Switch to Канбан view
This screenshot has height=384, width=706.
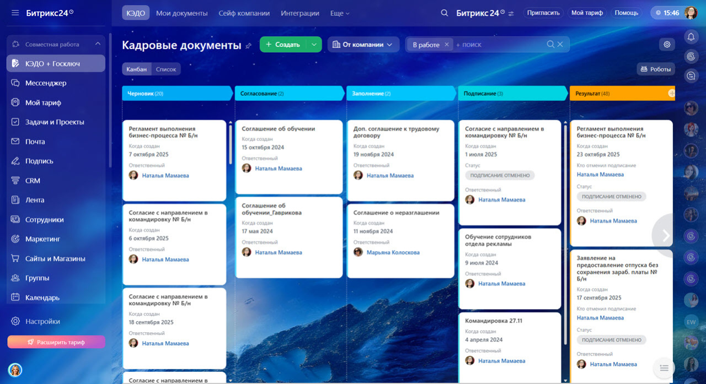(136, 69)
